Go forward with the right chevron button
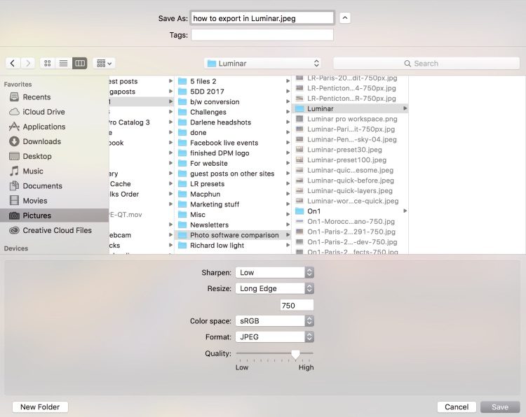526x417 pixels. pos(28,63)
